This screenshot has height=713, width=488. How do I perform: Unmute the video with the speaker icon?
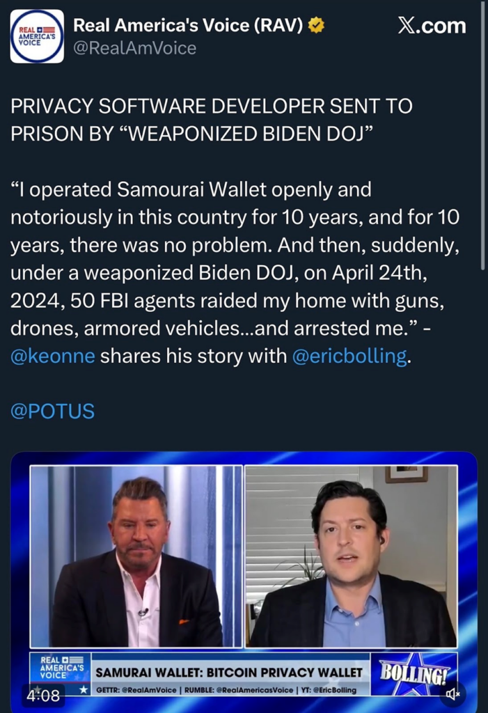[x=452, y=694]
